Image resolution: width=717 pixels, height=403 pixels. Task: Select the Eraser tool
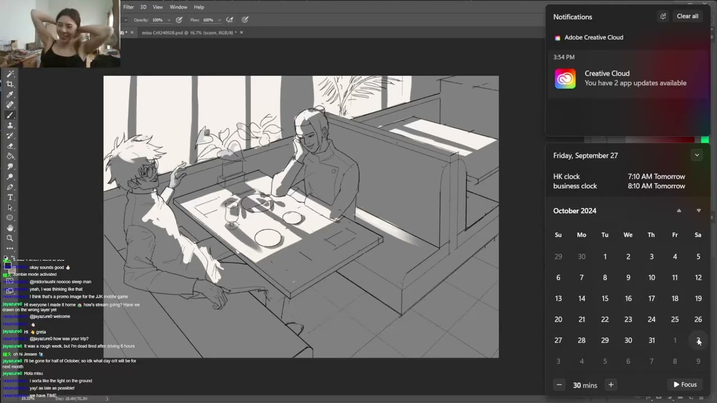point(10,146)
